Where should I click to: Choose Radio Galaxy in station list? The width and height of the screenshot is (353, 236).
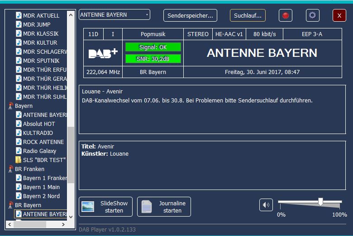[39, 151]
